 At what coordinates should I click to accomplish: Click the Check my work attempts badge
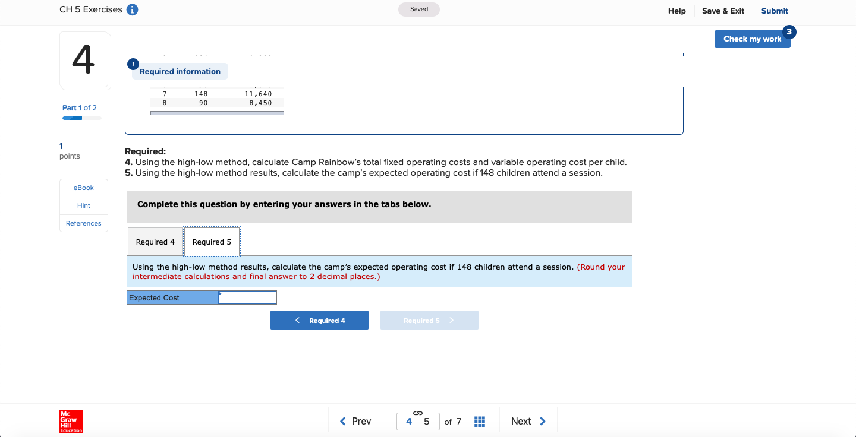tap(788, 31)
